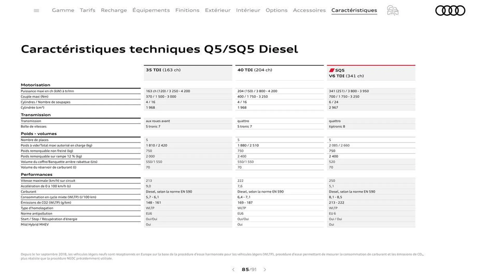
Task: Click the value 2 085 / 2 660
Action: (339, 145)
